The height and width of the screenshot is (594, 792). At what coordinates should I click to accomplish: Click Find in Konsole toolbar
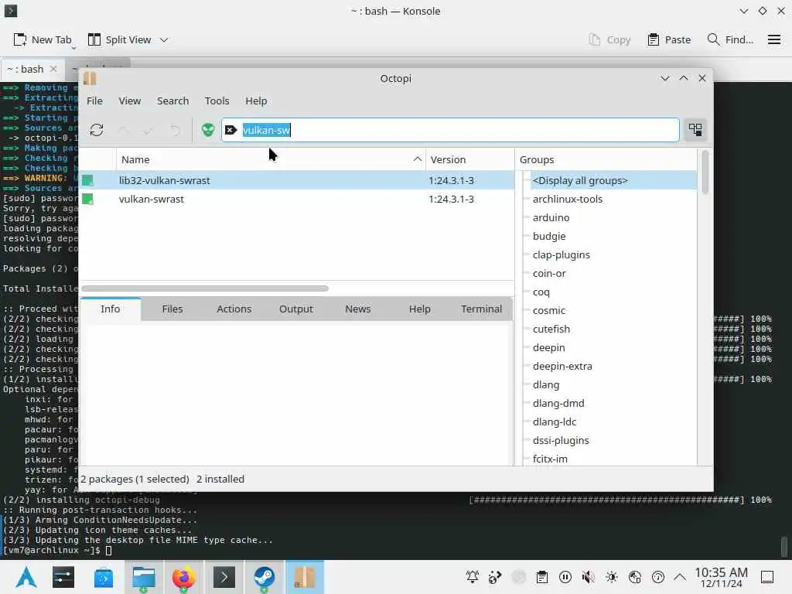tap(730, 39)
